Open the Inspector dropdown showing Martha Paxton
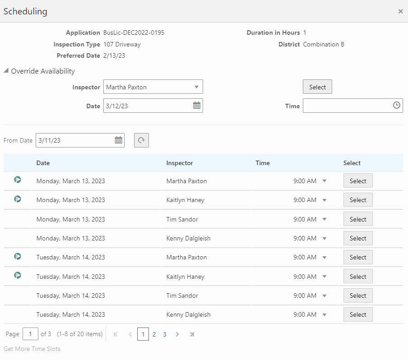This screenshot has width=408, height=360. (x=196, y=87)
